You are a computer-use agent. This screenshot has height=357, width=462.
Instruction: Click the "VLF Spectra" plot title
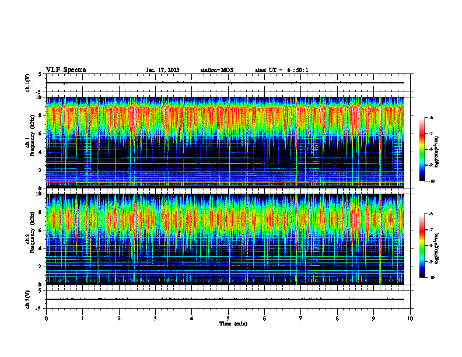tap(66, 70)
